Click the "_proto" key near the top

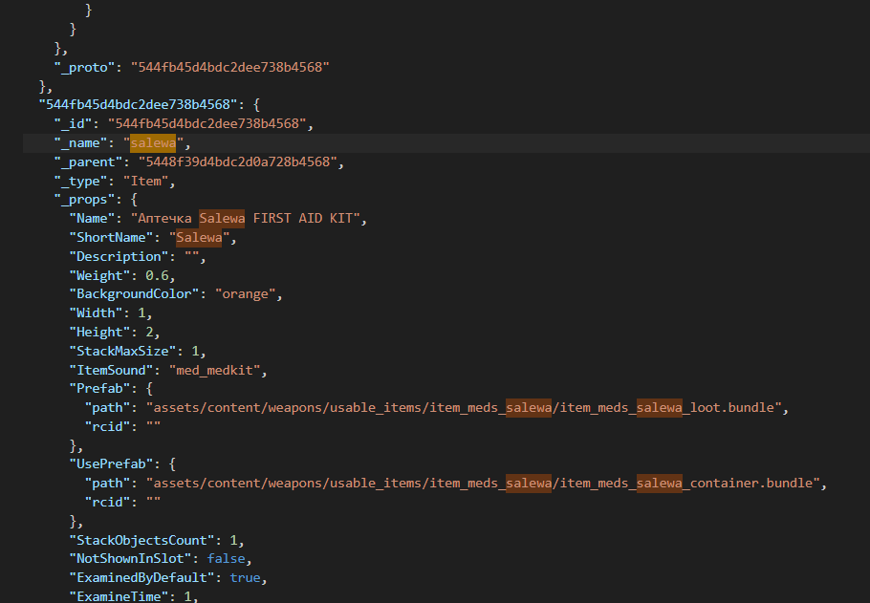(x=84, y=67)
